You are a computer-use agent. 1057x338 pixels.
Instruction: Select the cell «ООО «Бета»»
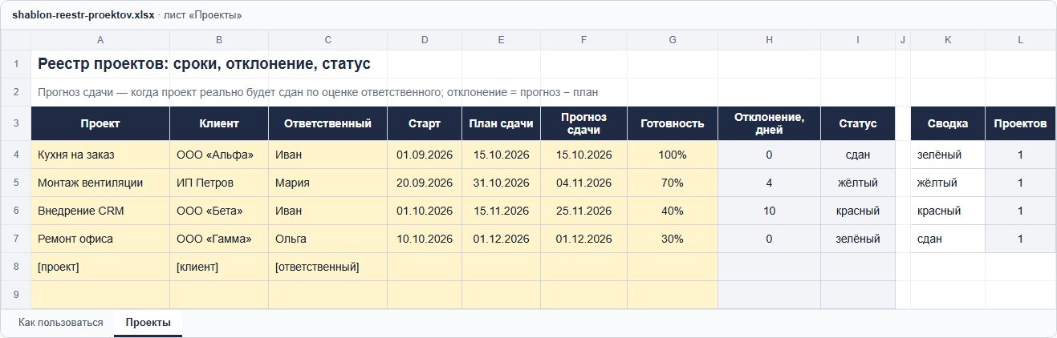219,211
